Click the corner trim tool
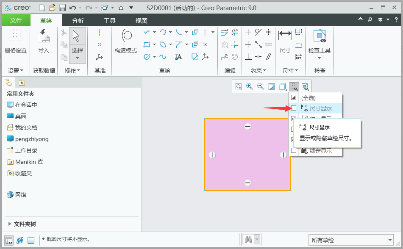Image resolution: width=403 pixels, height=249 pixels. point(235,44)
